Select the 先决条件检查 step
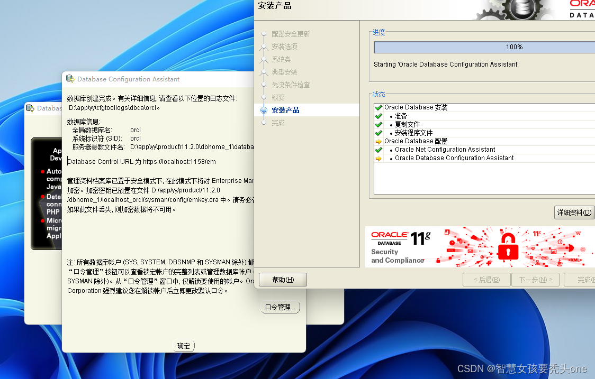Image resolution: width=595 pixels, height=379 pixels. pos(291,85)
